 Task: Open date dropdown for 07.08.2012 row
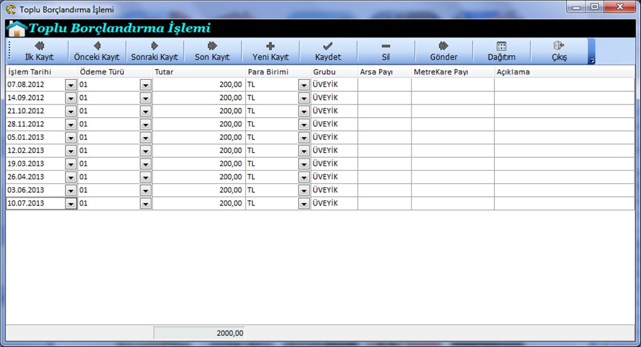click(x=71, y=85)
